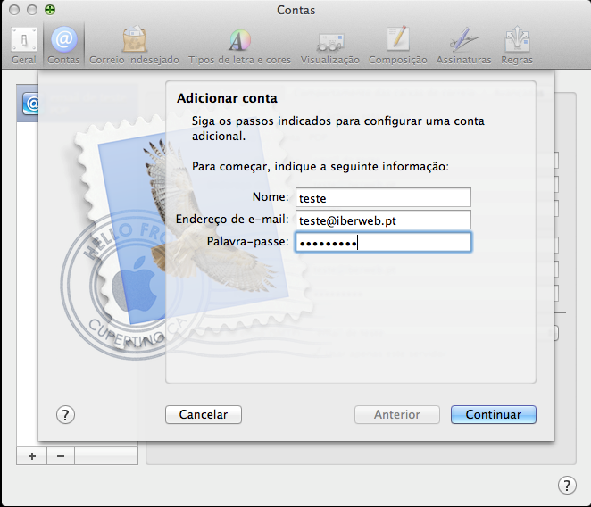This screenshot has height=507, width=591.
Task: Select the Contas toolbar icon
Action: pos(63,45)
